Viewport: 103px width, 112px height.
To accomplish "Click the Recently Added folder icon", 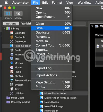I will coord(8,102).
